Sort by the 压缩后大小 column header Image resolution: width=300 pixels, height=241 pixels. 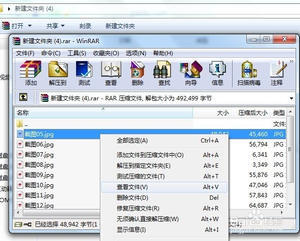point(251,113)
